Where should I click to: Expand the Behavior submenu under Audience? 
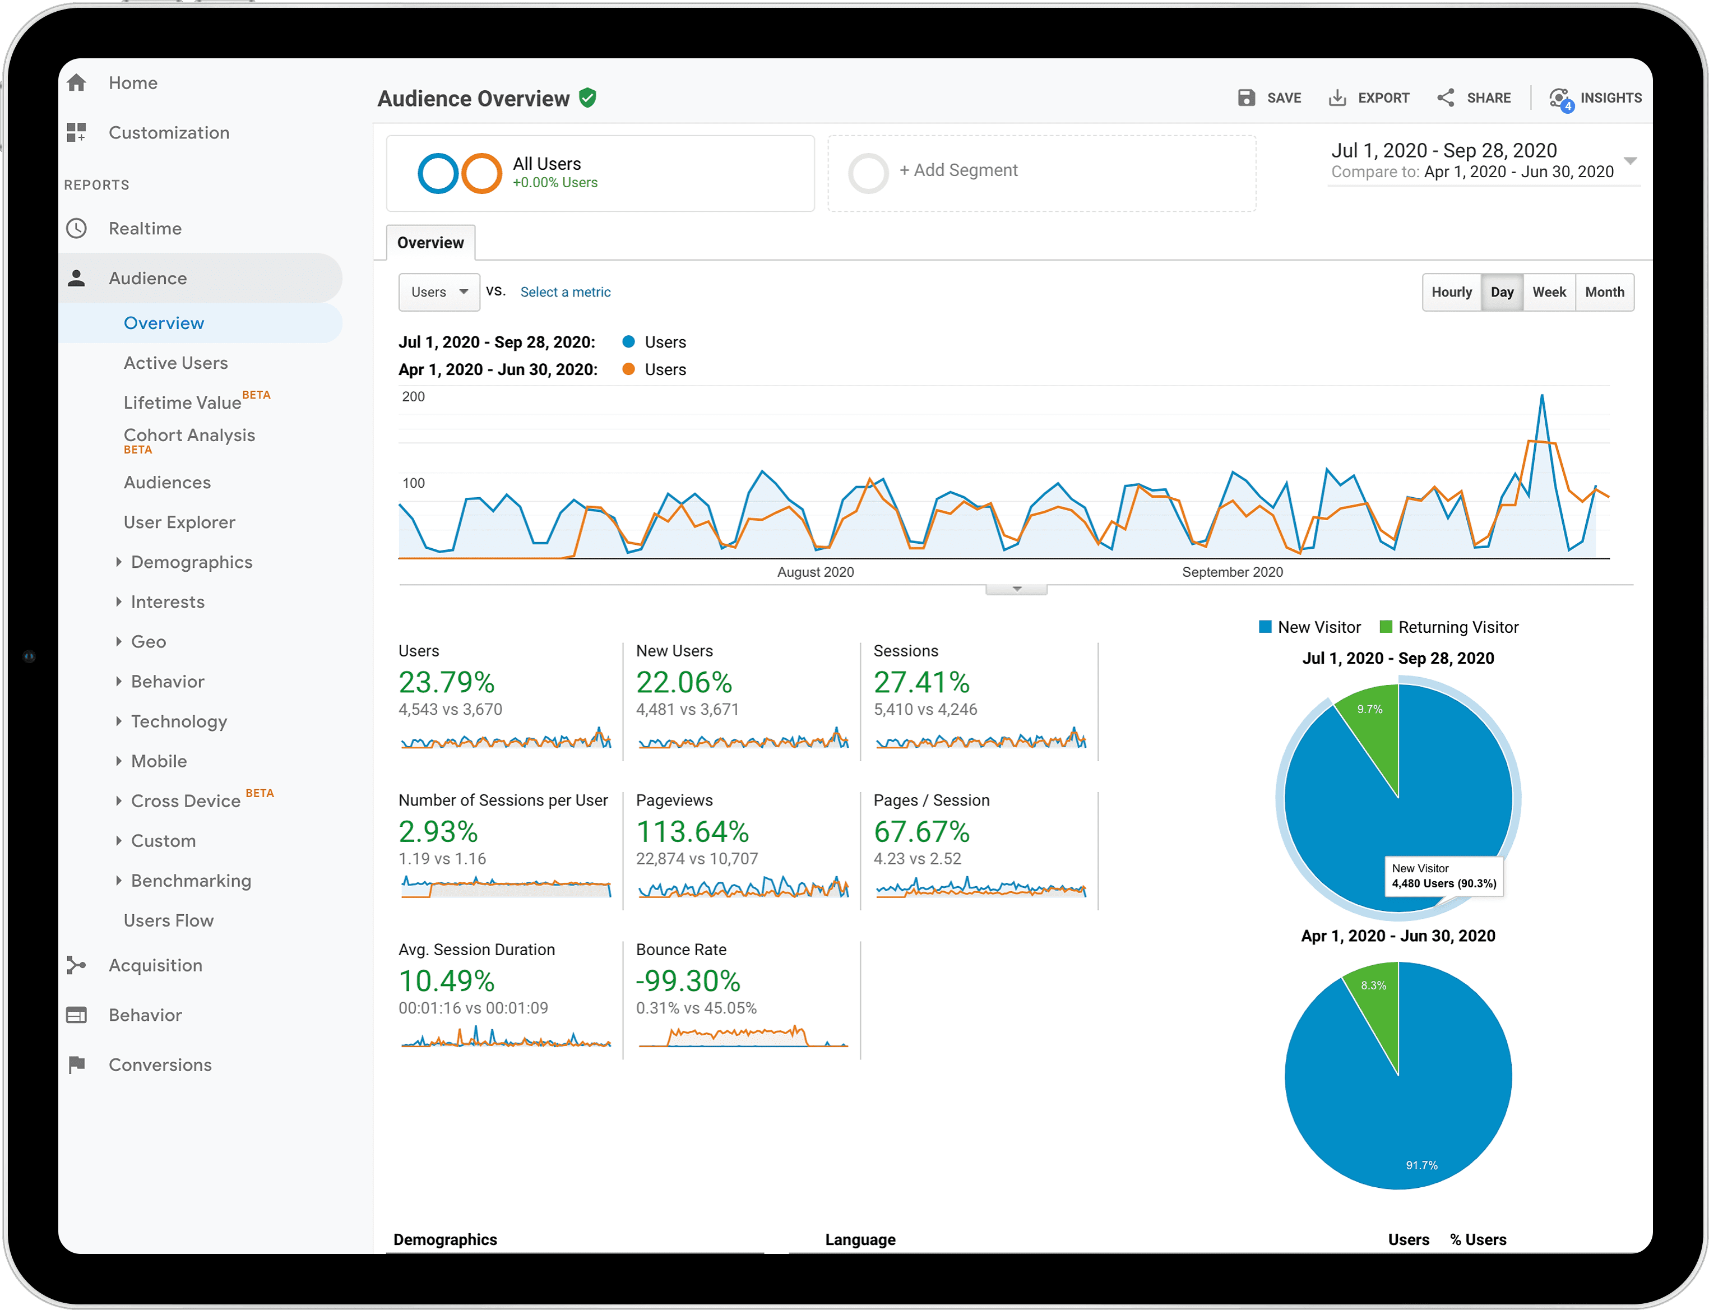click(x=118, y=682)
